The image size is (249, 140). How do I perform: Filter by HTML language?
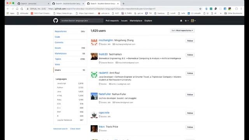coord(70,96)
